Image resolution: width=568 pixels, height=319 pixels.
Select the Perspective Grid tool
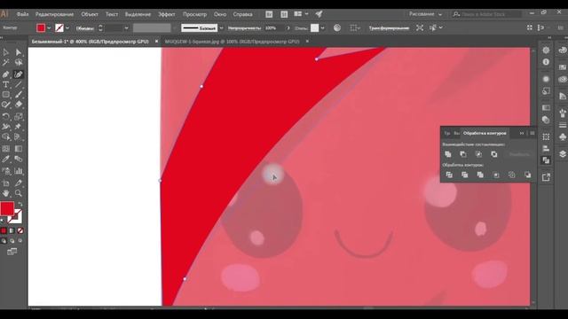pos(18,137)
